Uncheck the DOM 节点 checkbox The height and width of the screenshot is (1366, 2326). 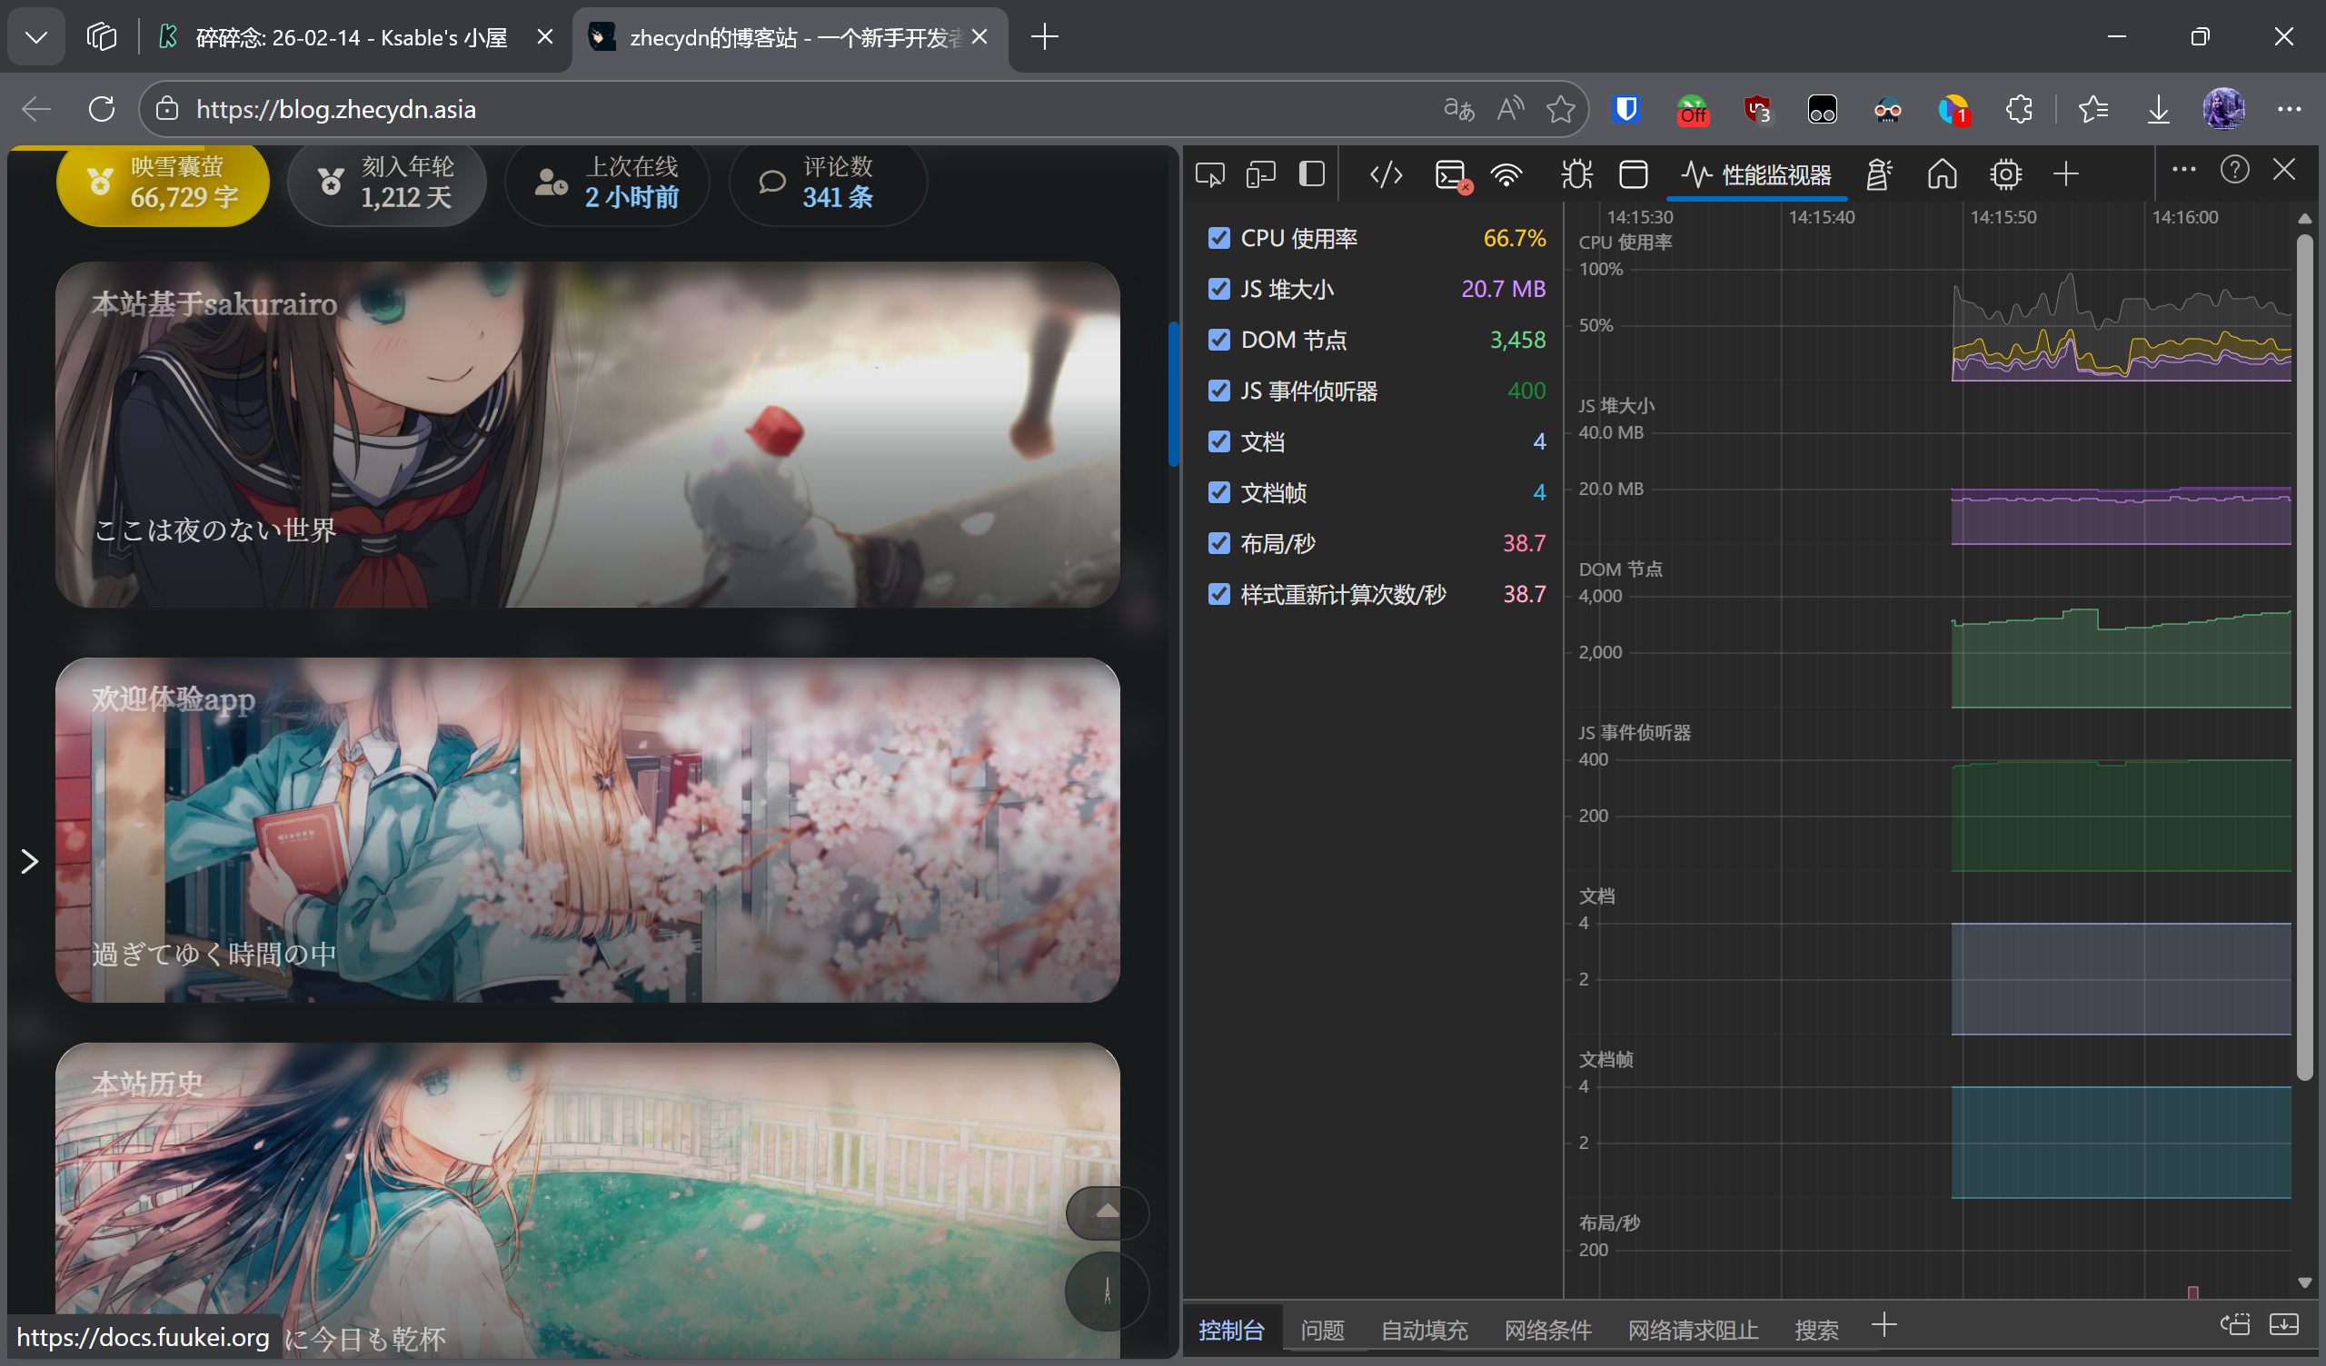coord(1218,340)
